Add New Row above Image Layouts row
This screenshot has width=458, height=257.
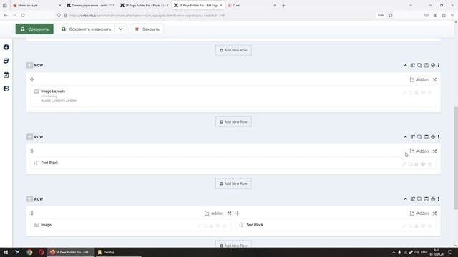click(x=233, y=50)
